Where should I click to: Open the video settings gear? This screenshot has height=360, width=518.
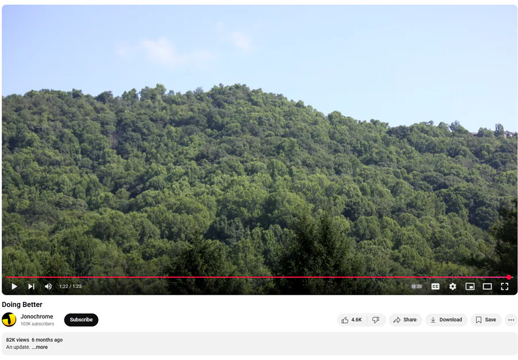pos(452,286)
